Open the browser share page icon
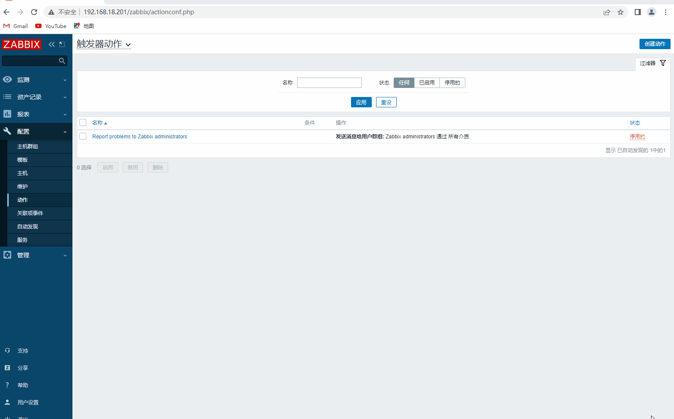The height and width of the screenshot is (419, 674). pyautogui.click(x=607, y=12)
